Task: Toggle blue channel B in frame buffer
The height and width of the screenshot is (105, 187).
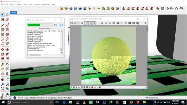Action: tap(94, 23)
